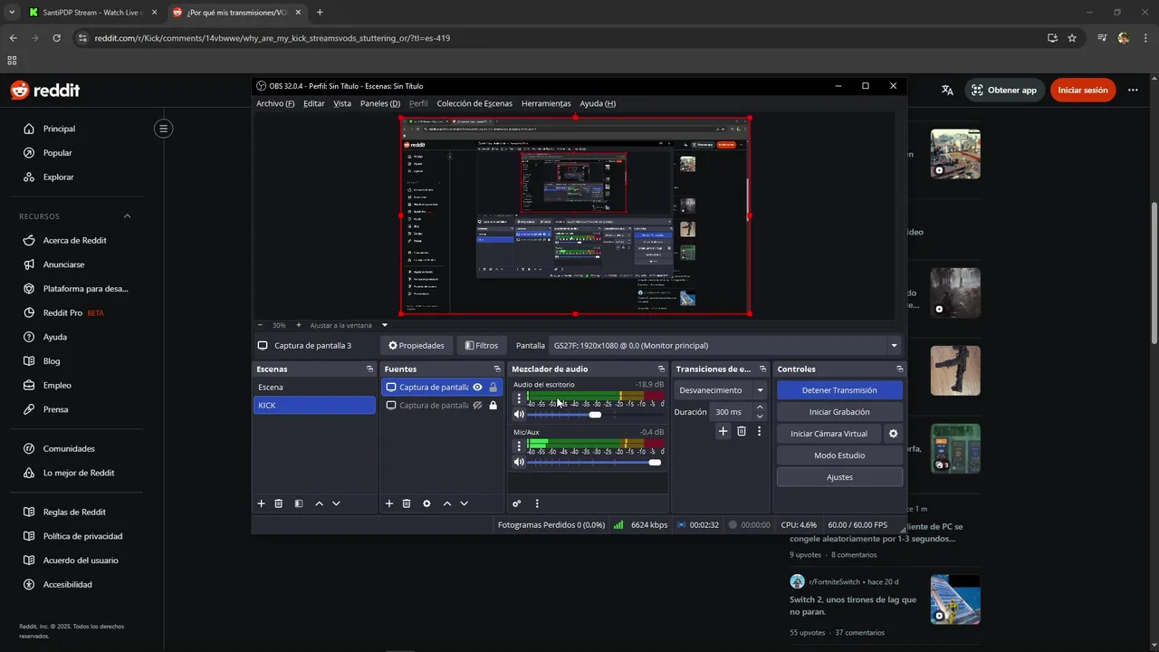Increase Duración value with up arrow
Screen dimensions: 1159x652
[760, 407]
